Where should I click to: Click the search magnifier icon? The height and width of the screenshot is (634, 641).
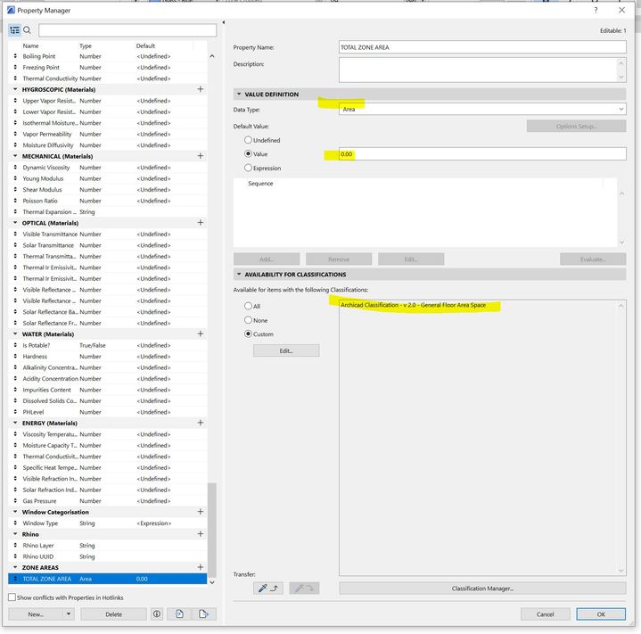pyautogui.click(x=27, y=30)
